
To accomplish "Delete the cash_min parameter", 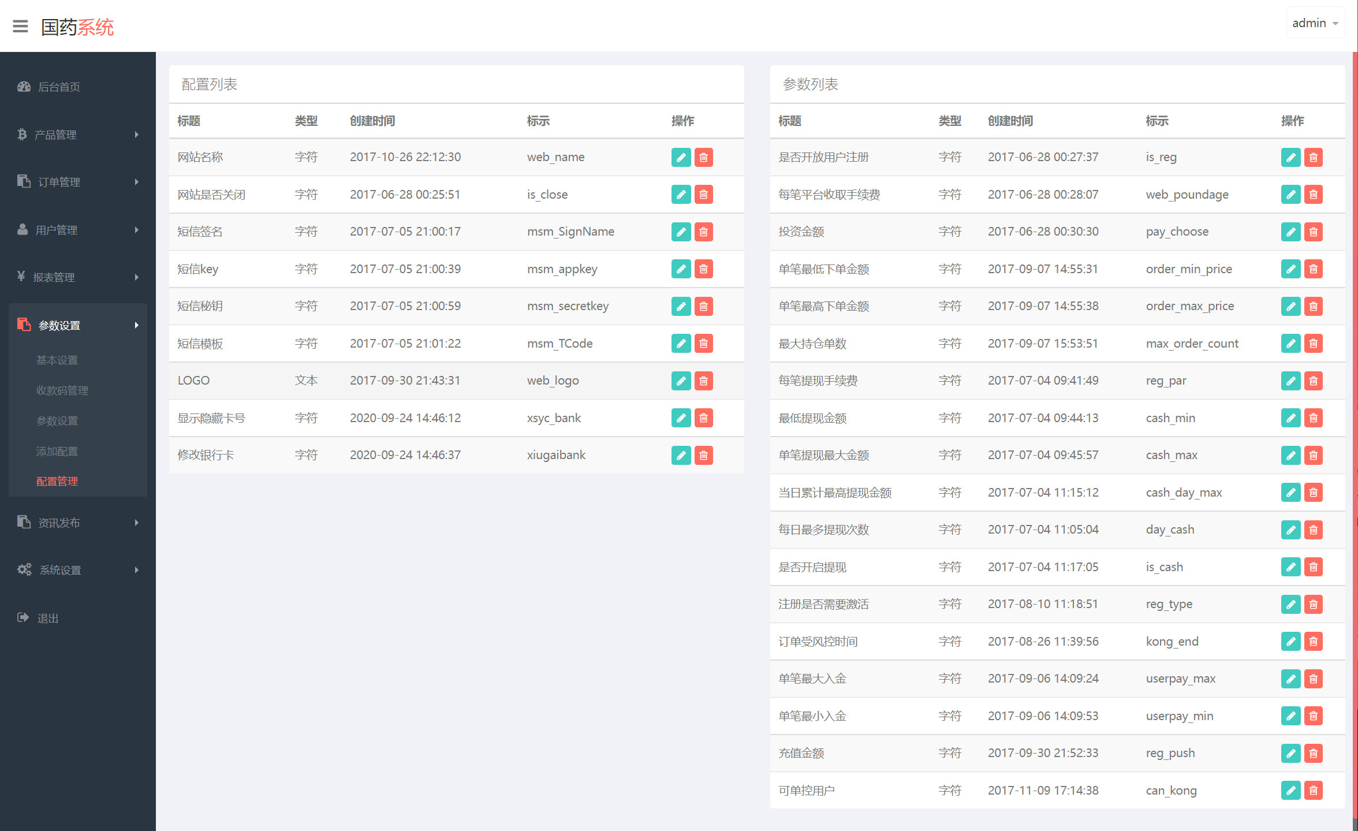I will (1314, 418).
